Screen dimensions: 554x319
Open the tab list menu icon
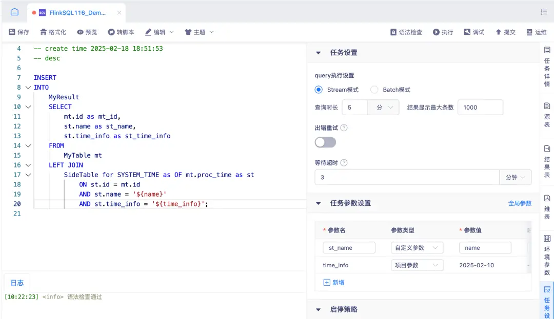pos(544,12)
